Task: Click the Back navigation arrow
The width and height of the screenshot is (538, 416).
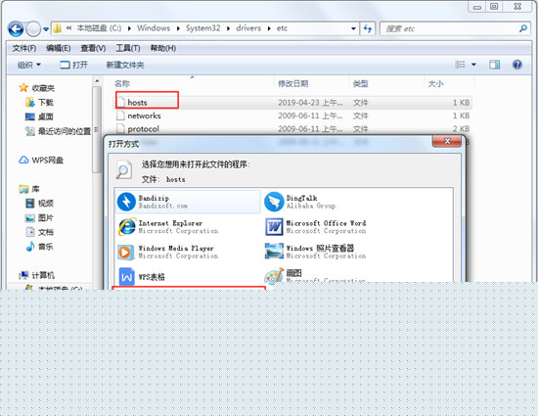Action: 16,28
